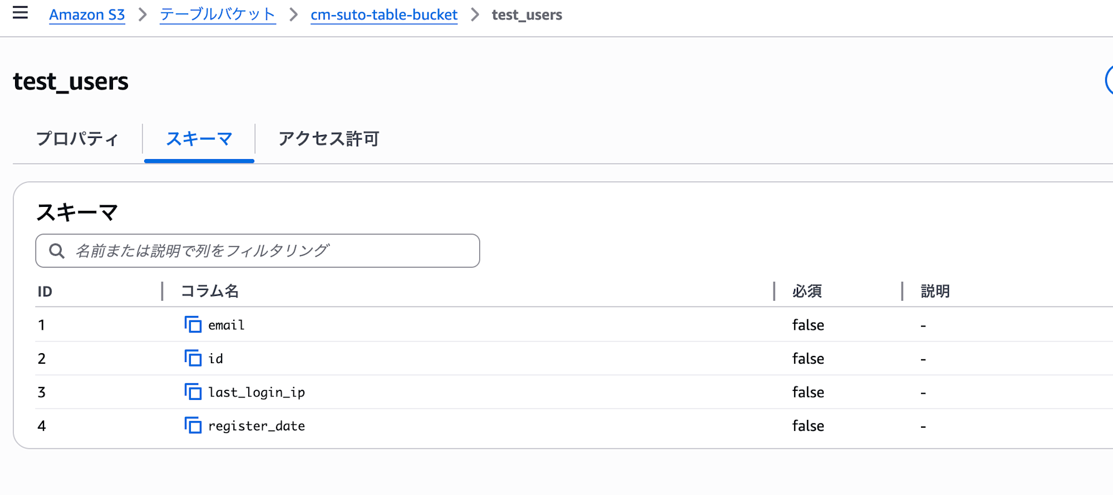Click the ID column header

[x=45, y=291]
